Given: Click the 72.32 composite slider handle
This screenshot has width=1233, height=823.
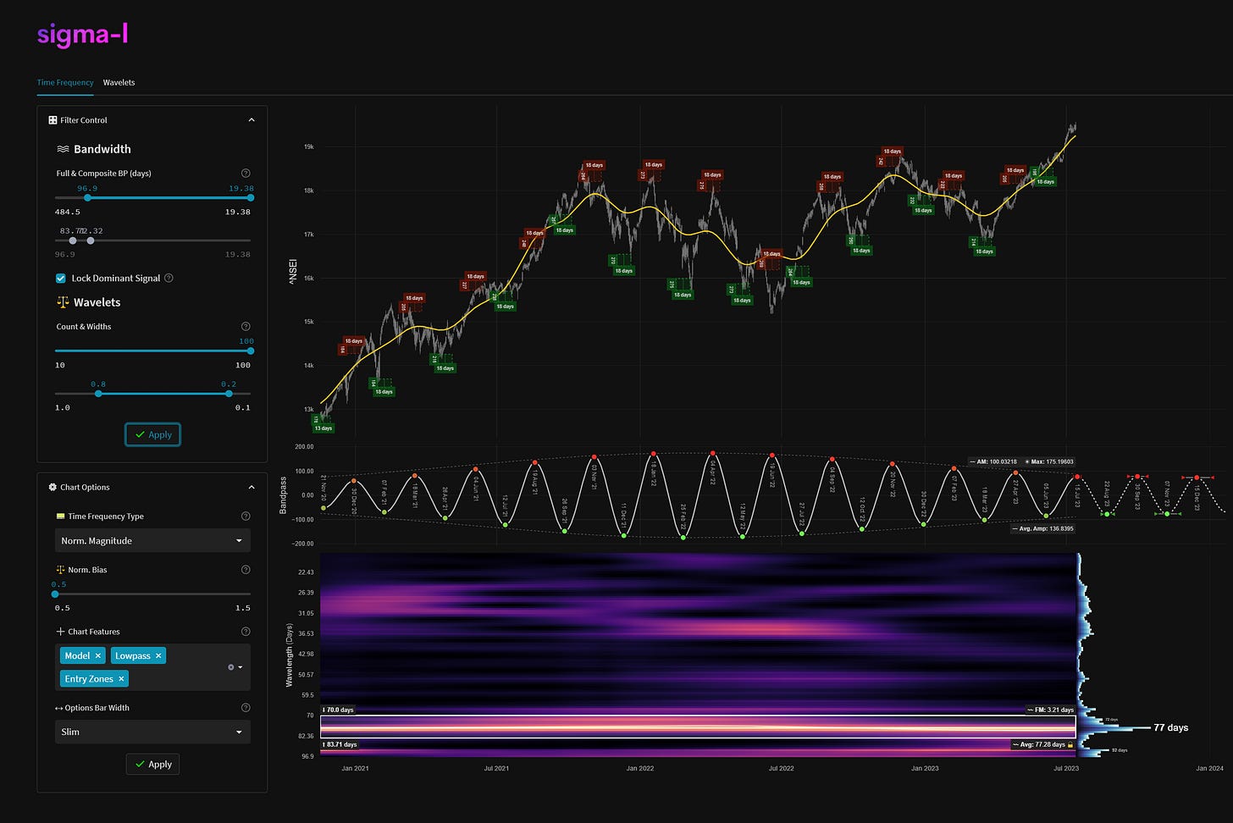Looking at the screenshot, I should click(91, 240).
